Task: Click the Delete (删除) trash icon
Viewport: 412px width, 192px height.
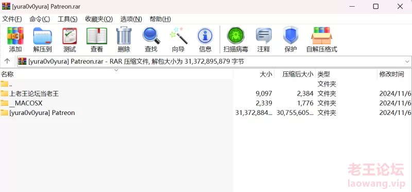Action: (124, 35)
